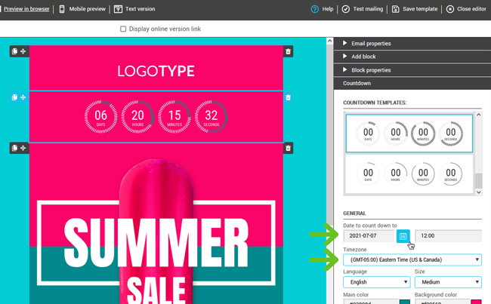Open the Language dropdown
Screen dimensions: 491x304
pos(375,283)
